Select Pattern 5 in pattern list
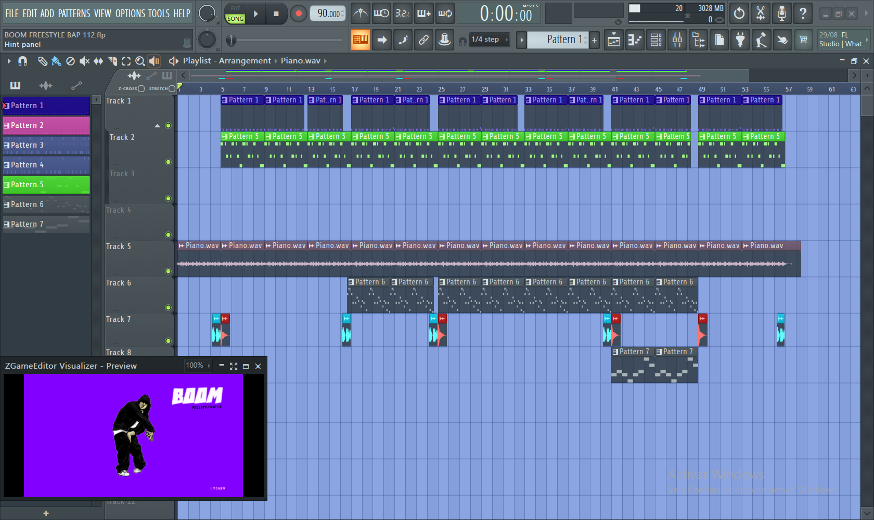Screen dimensions: 874x520 pyautogui.click(x=46, y=185)
